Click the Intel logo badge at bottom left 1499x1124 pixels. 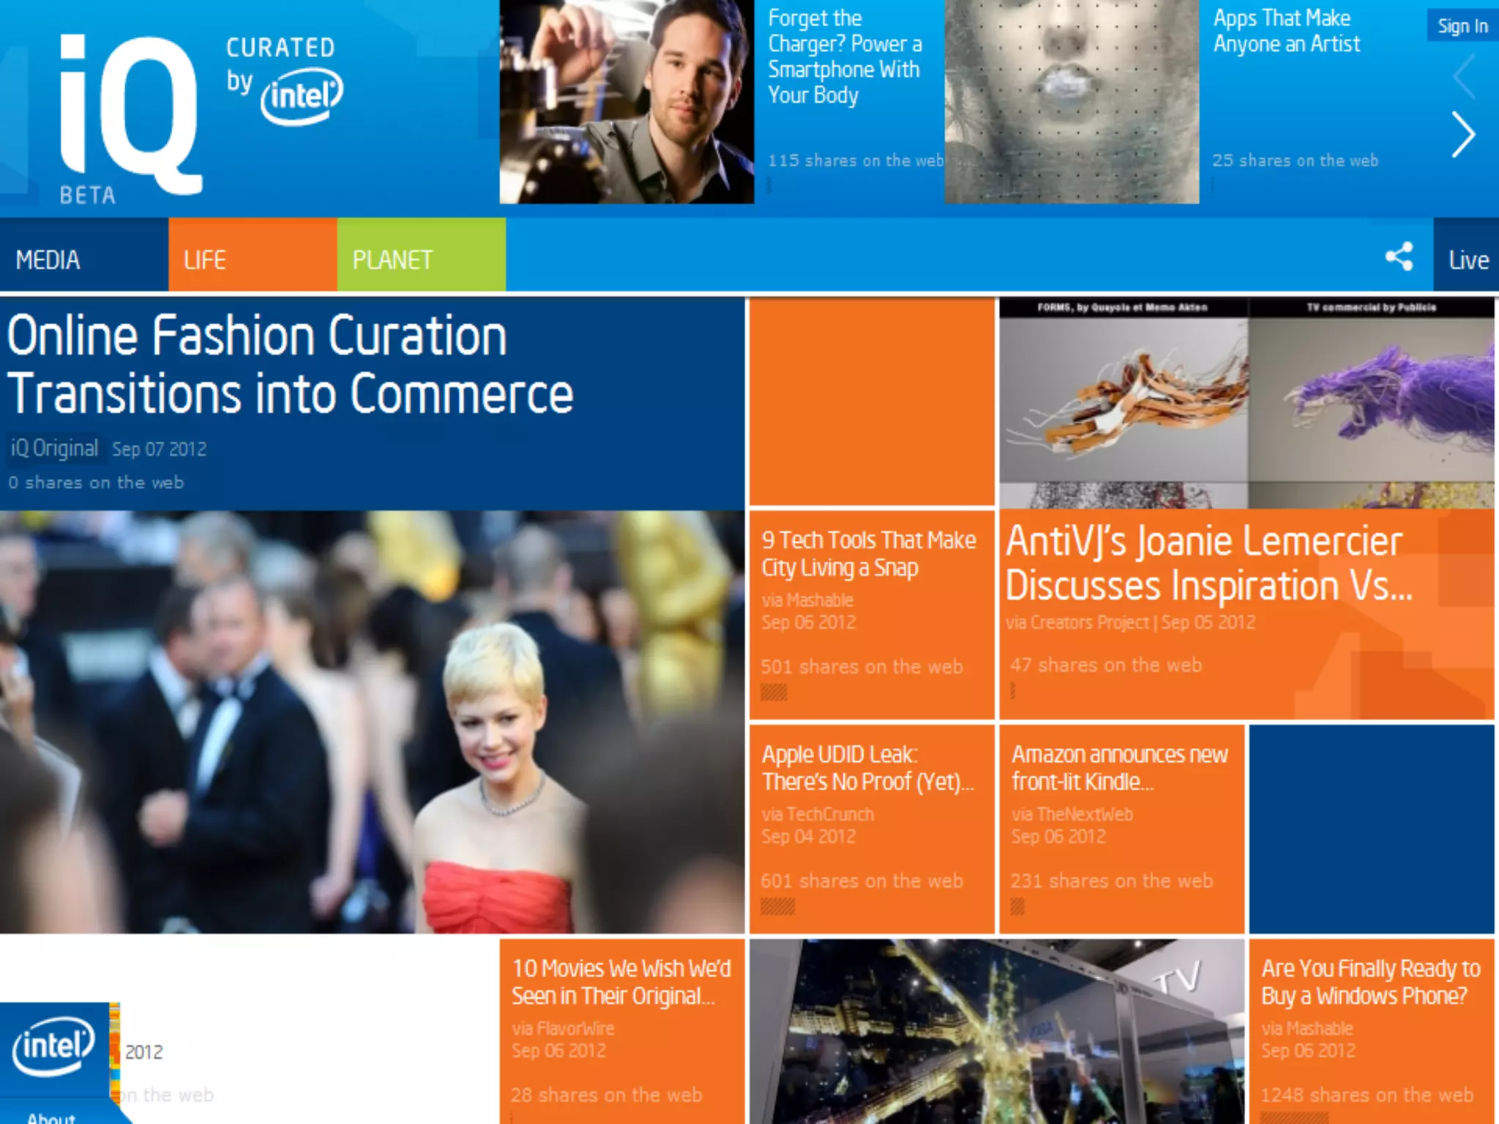click(x=53, y=1046)
